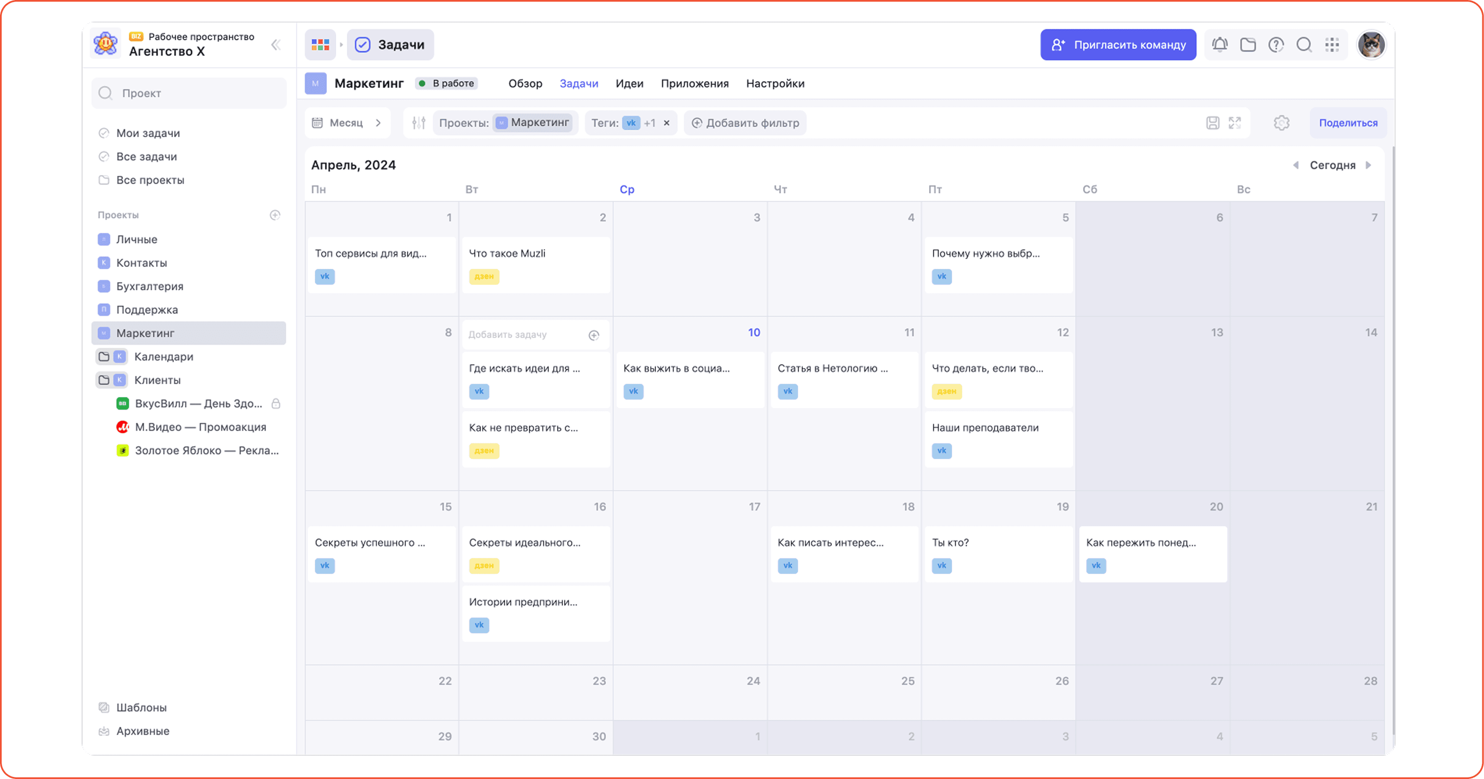Switch to the Обзор tab
1484x779 pixels.
[x=525, y=83]
